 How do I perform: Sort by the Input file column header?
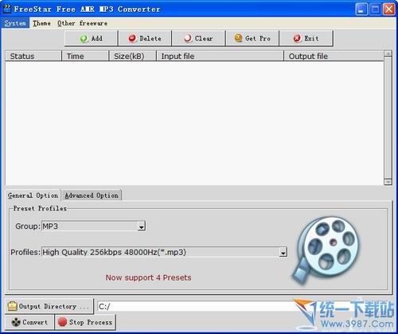[220, 56]
